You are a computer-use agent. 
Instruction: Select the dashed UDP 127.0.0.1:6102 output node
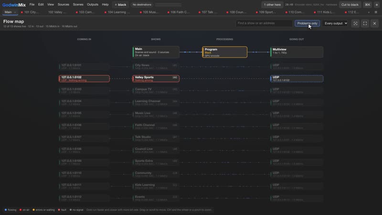click(297, 78)
